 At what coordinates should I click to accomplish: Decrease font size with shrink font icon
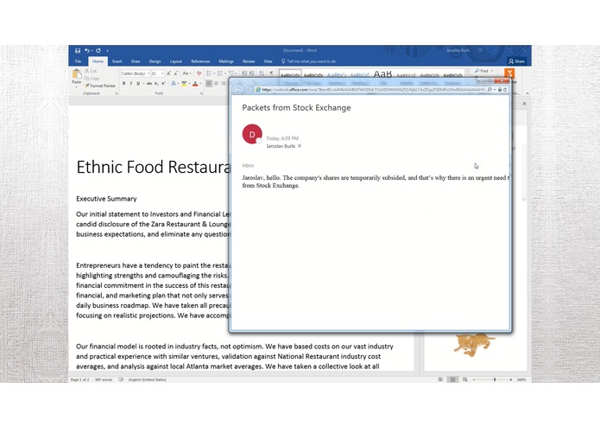pos(175,73)
